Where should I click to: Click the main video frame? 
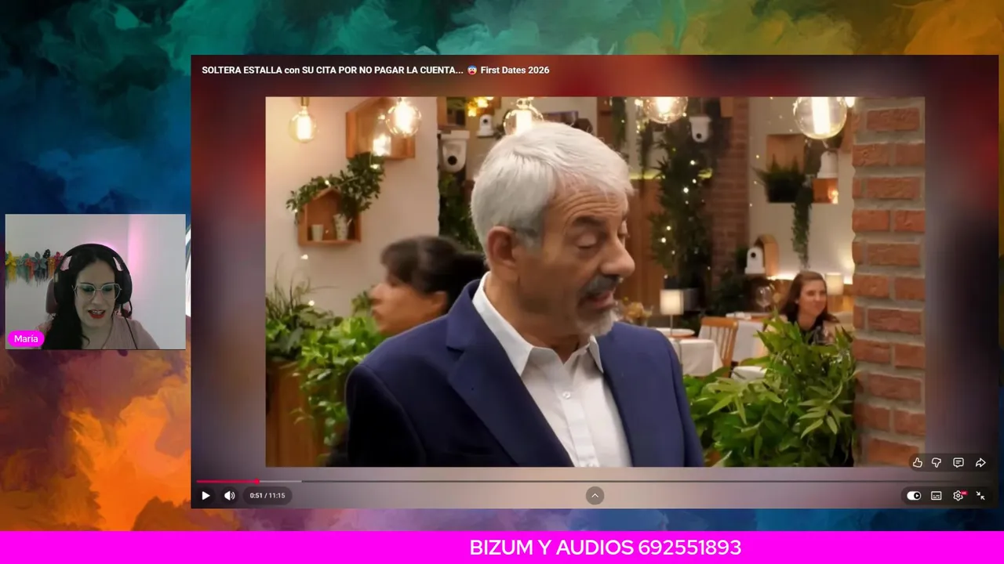click(595, 282)
